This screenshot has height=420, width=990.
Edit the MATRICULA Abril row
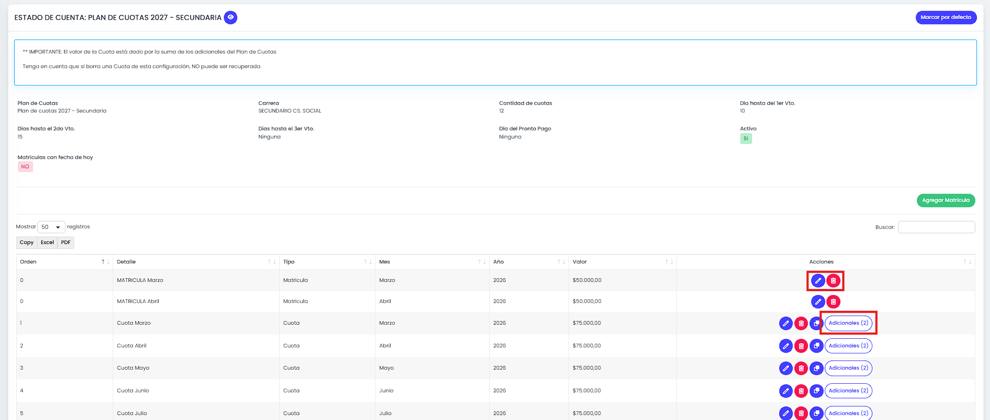[818, 301]
